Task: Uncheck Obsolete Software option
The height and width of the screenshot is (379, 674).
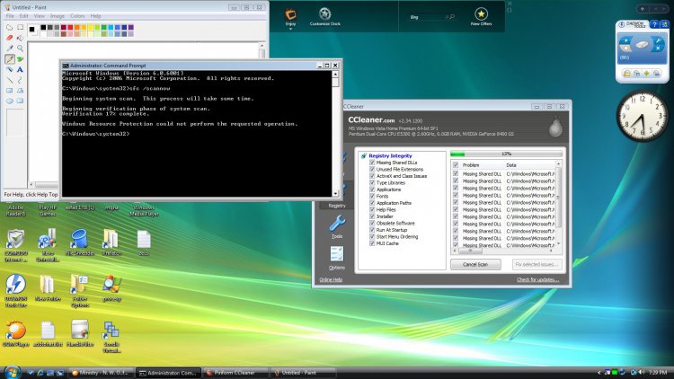Action: pyautogui.click(x=372, y=223)
